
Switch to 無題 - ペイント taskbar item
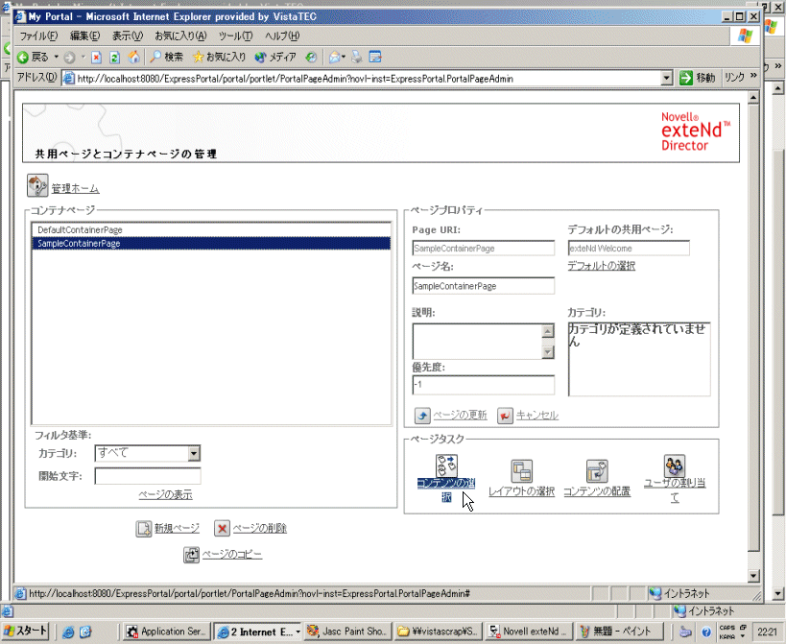coord(621,632)
